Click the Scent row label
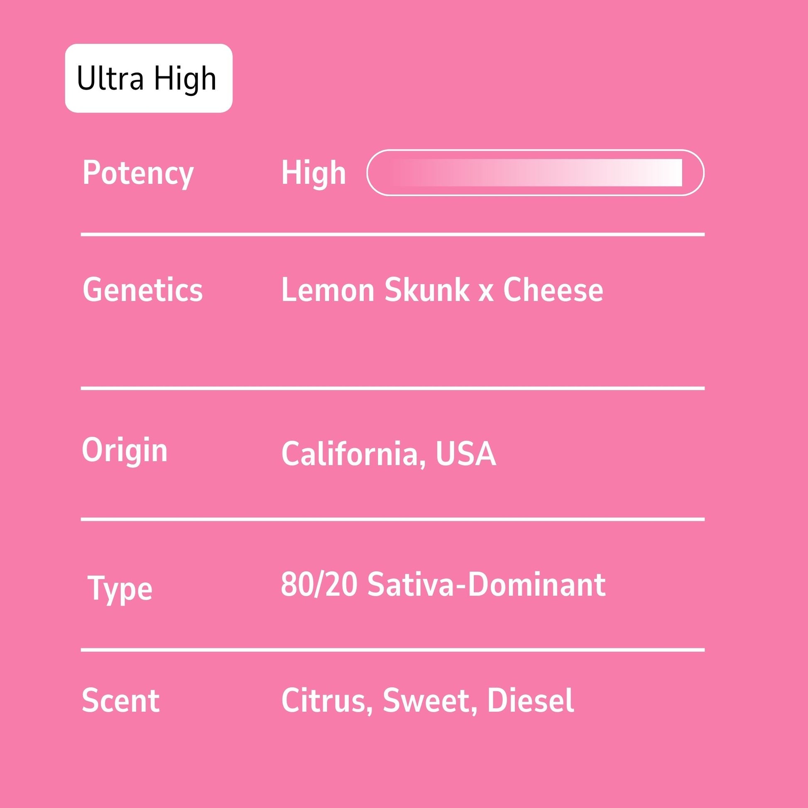 coord(120,700)
